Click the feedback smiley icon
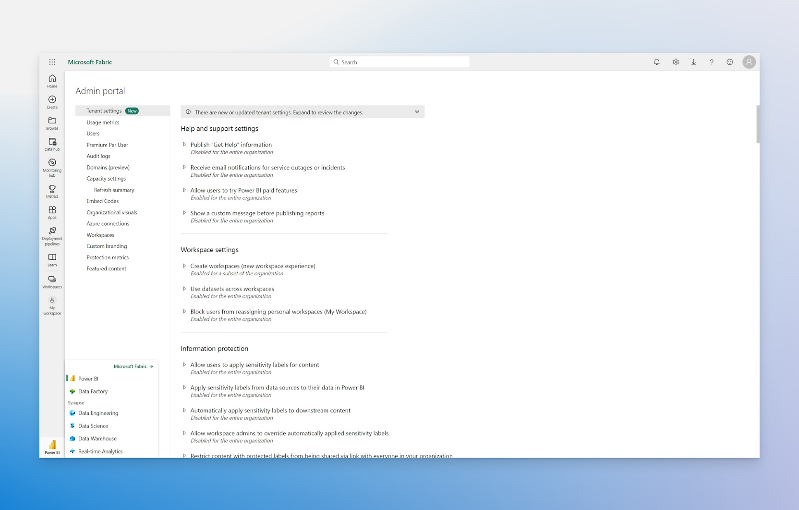Viewport: 799px width, 510px height. [729, 62]
